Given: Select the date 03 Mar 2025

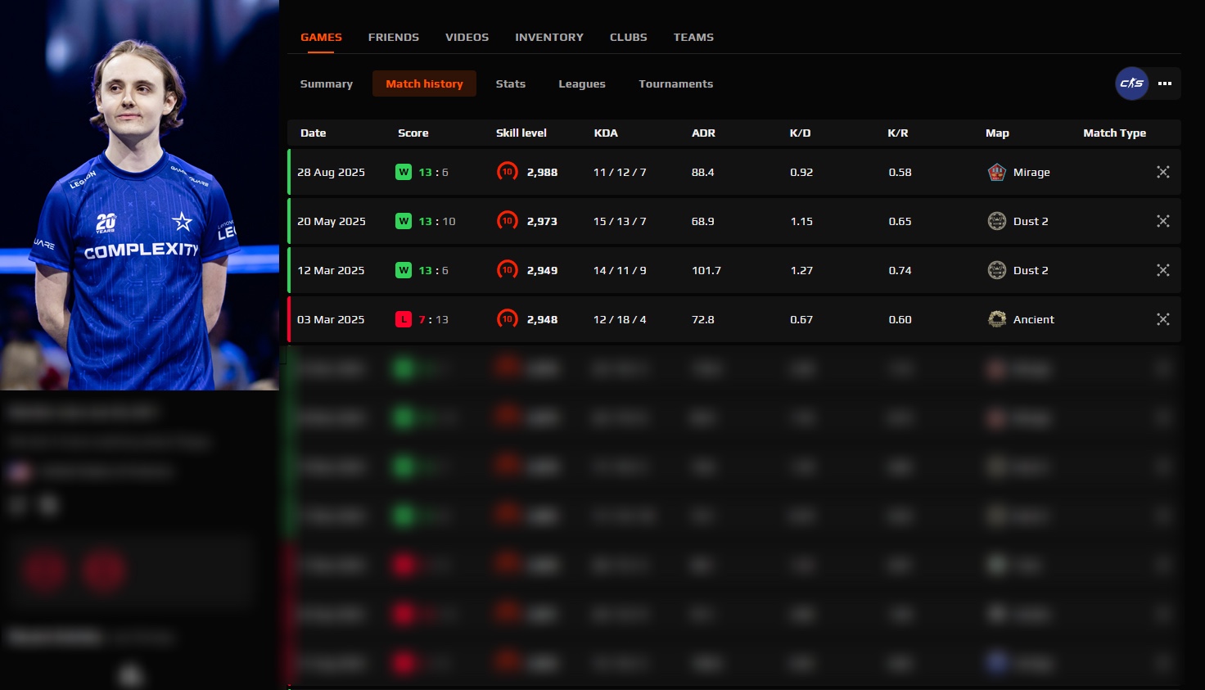Looking at the screenshot, I should tap(331, 319).
